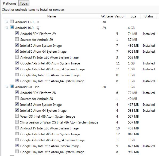
Task: Toggle the Android 10.0 – Q group checkbox
Action: (x=12, y=27)
